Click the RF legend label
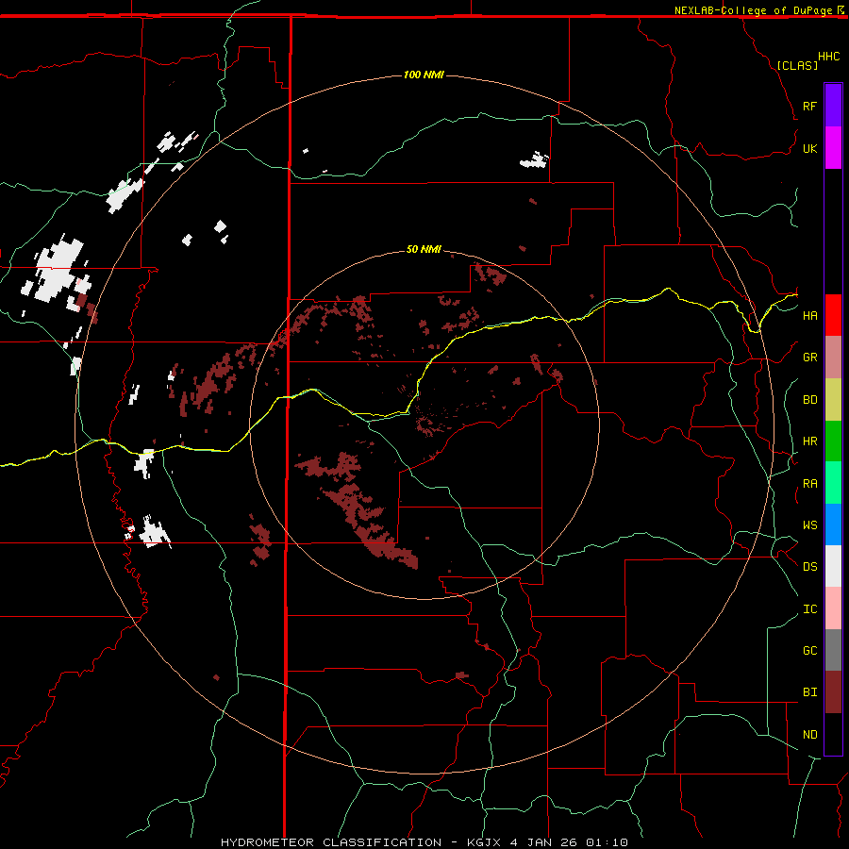Screen dimensions: 849x849 [x=809, y=106]
